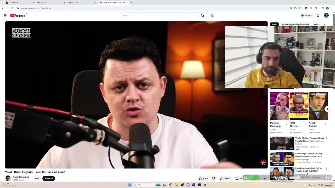This screenshot has width=335, height=188.
Task: Open menu for Fenerbahçe Tarihinin video
Action: tap(327, 154)
